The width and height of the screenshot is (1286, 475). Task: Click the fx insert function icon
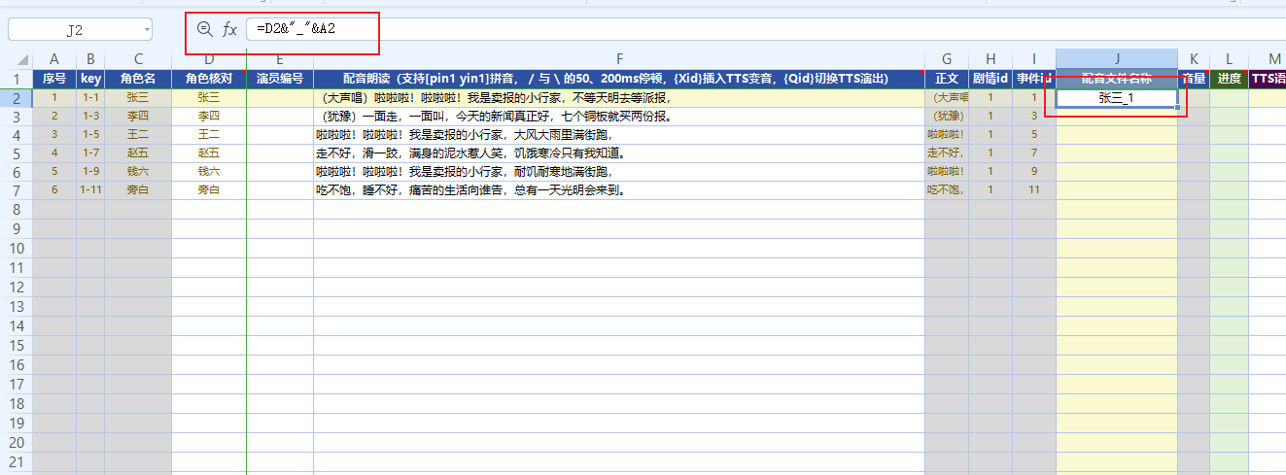click(x=230, y=30)
